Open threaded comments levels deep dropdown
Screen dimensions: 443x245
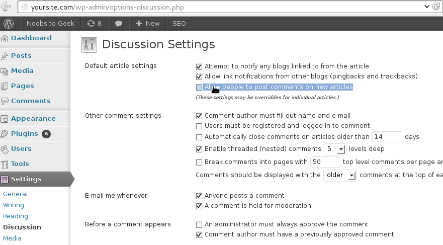(x=334, y=149)
